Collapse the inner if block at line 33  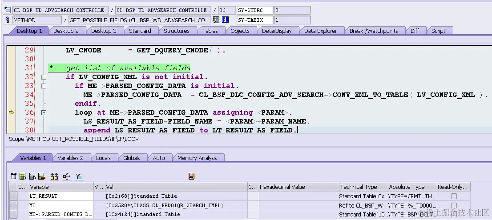[x=44, y=86]
